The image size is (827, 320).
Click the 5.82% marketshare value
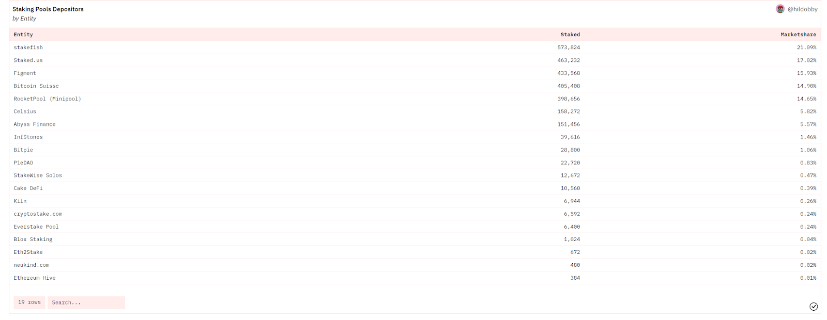click(x=808, y=111)
